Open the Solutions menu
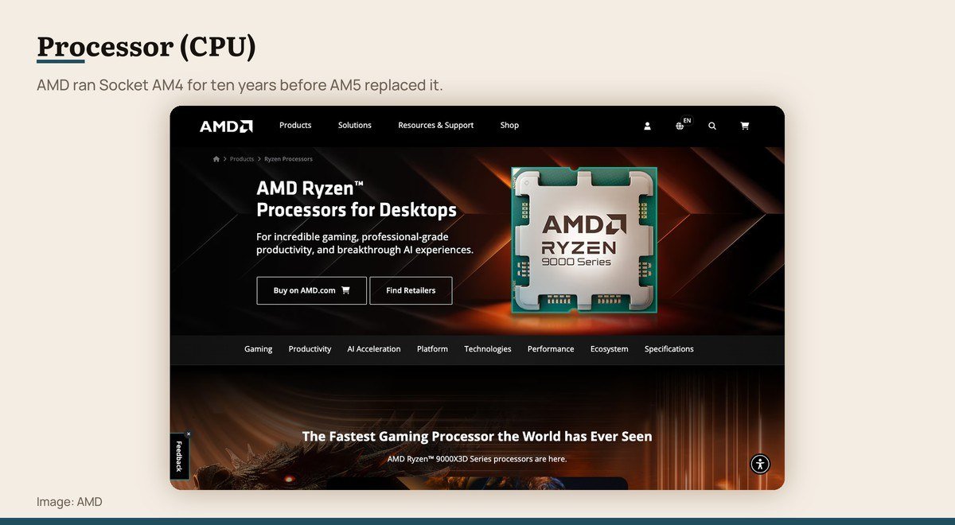955x525 pixels. [355, 126]
